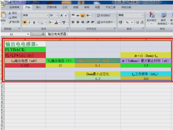Decrease decimal places
The width and height of the screenshot is (173, 130).
142,22
